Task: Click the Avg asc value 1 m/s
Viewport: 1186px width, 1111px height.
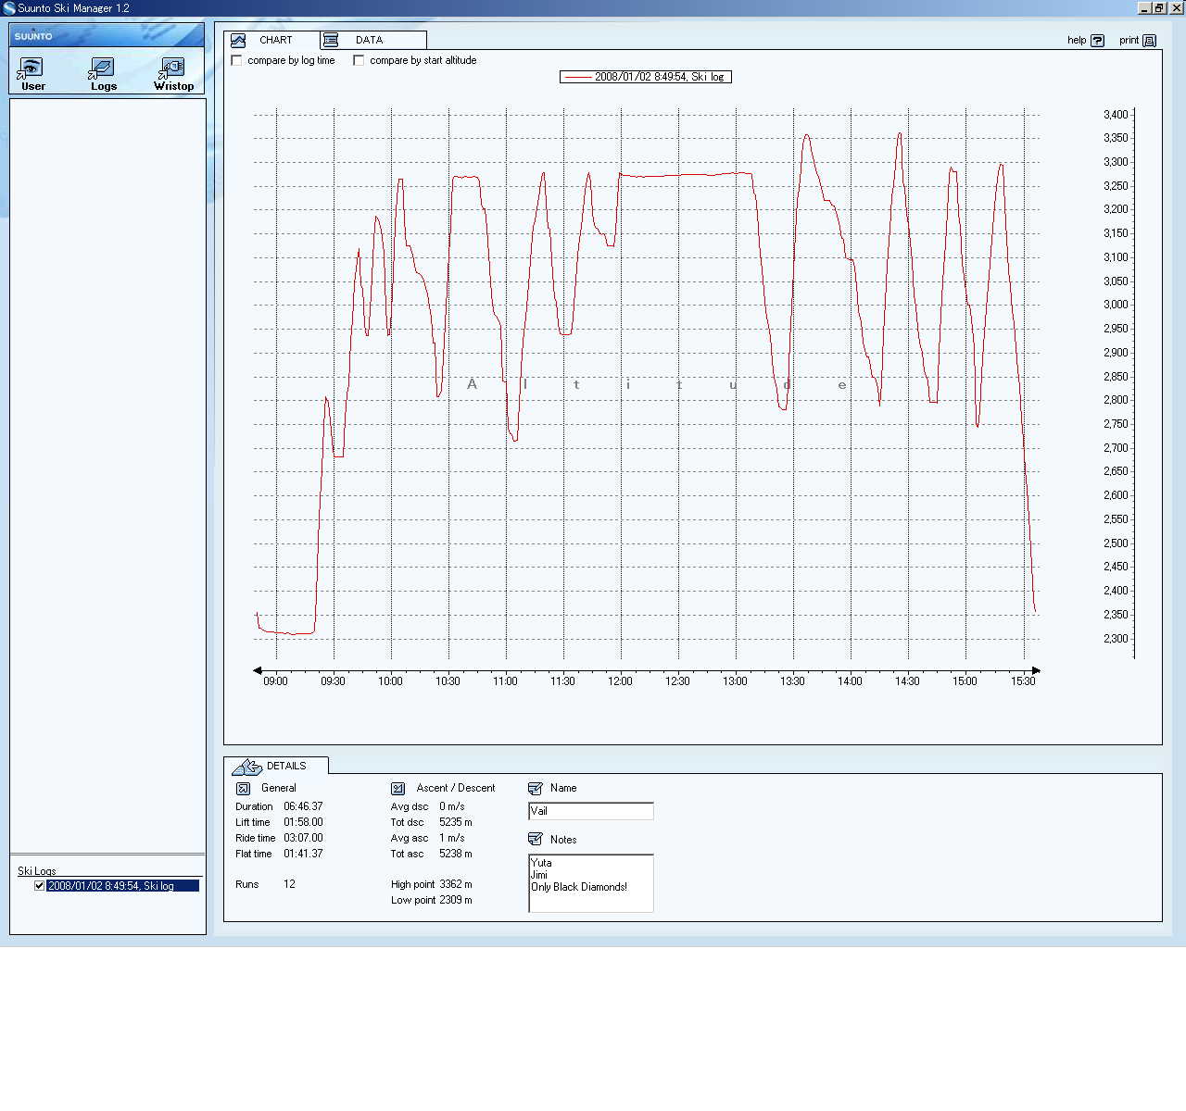Action: [452, 838]
